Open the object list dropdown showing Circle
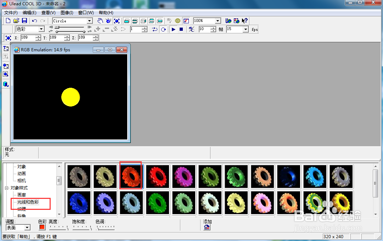The height and width of the screenshot is (241, 383). [90, 21]
